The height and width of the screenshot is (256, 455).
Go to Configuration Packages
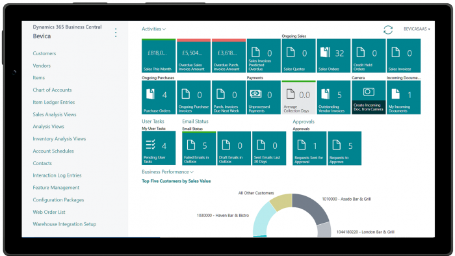(58, 199)
